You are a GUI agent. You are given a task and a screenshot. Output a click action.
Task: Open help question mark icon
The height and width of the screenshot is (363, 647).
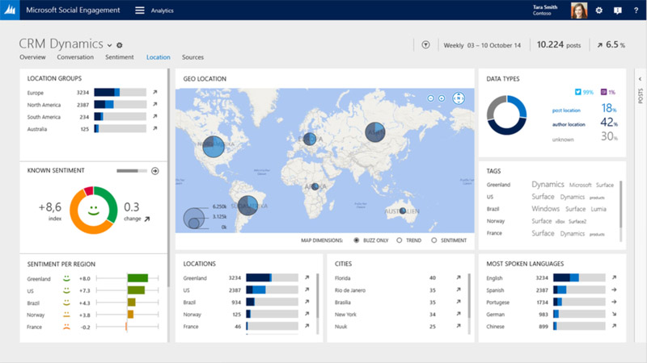[636, 10]
